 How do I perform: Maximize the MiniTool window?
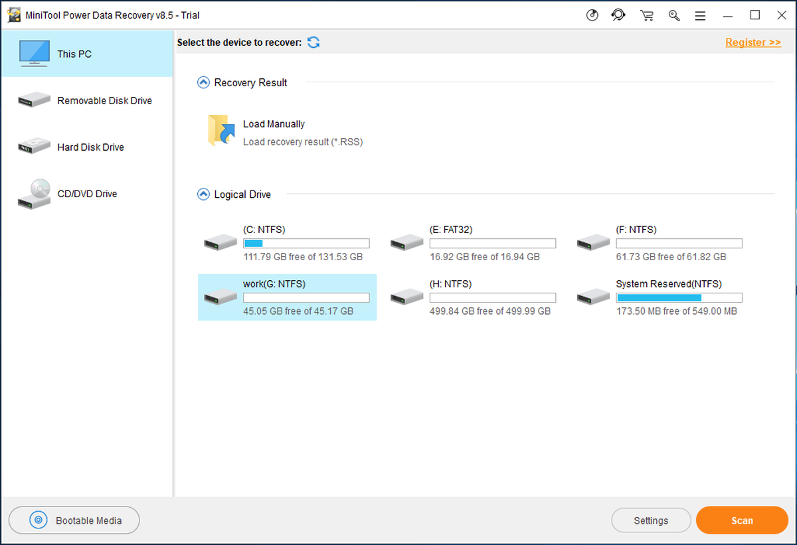click(x=754, y=15)
